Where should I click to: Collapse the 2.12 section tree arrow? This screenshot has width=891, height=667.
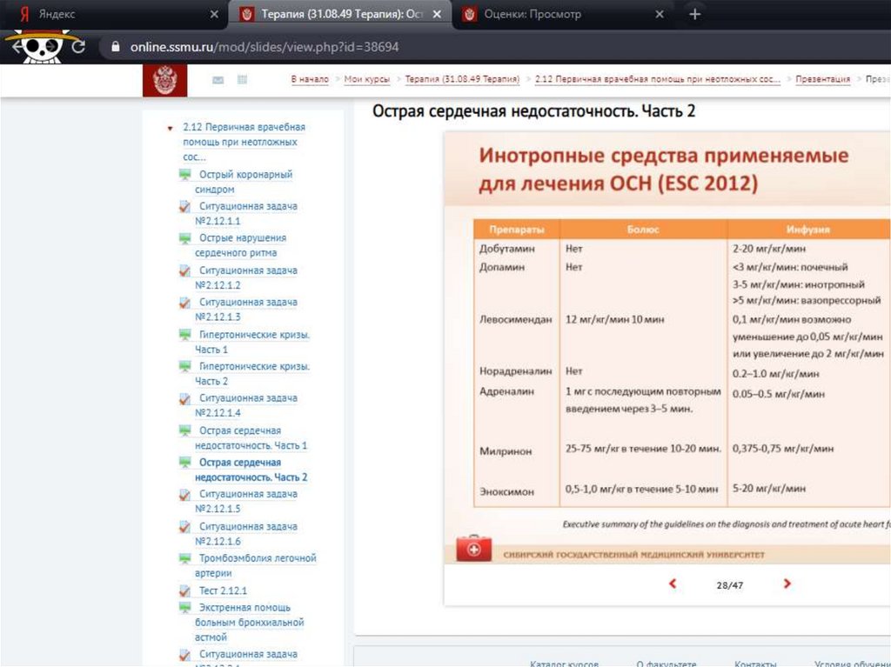pyautogui.click(x=171, y=128)
